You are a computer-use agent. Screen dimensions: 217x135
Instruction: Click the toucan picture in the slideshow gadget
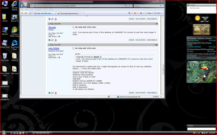tap(201, 72)
